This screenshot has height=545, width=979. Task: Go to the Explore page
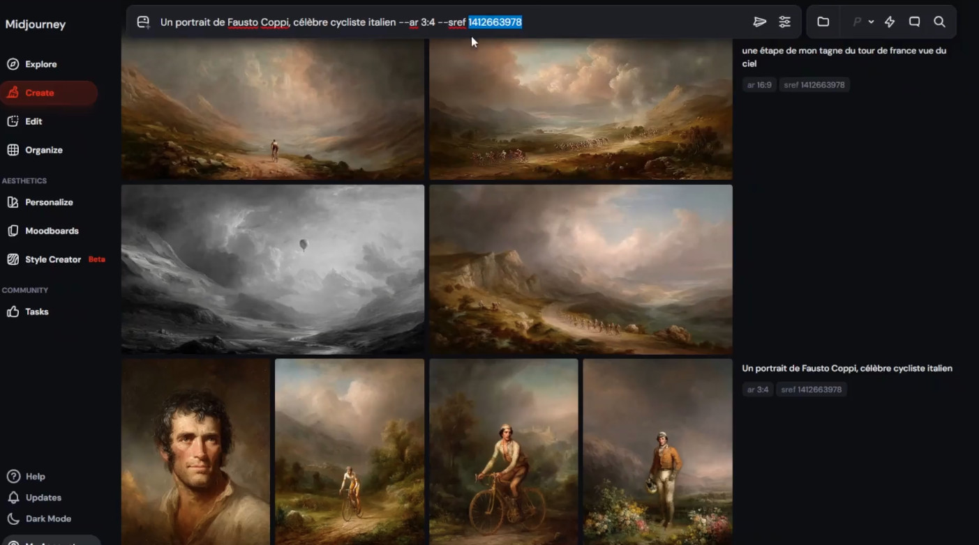(40, 64)
